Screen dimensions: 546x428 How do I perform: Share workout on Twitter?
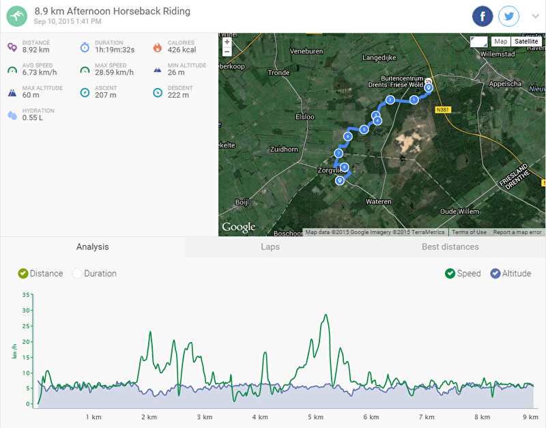click(508, 16)
